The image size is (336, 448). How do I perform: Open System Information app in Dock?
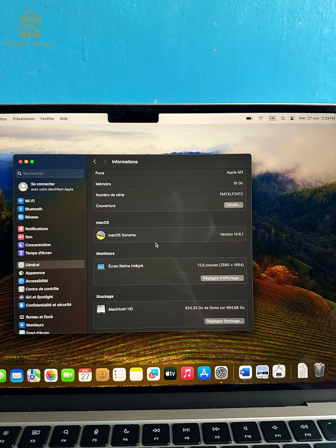pyautogui.click(x=279, y=371)
